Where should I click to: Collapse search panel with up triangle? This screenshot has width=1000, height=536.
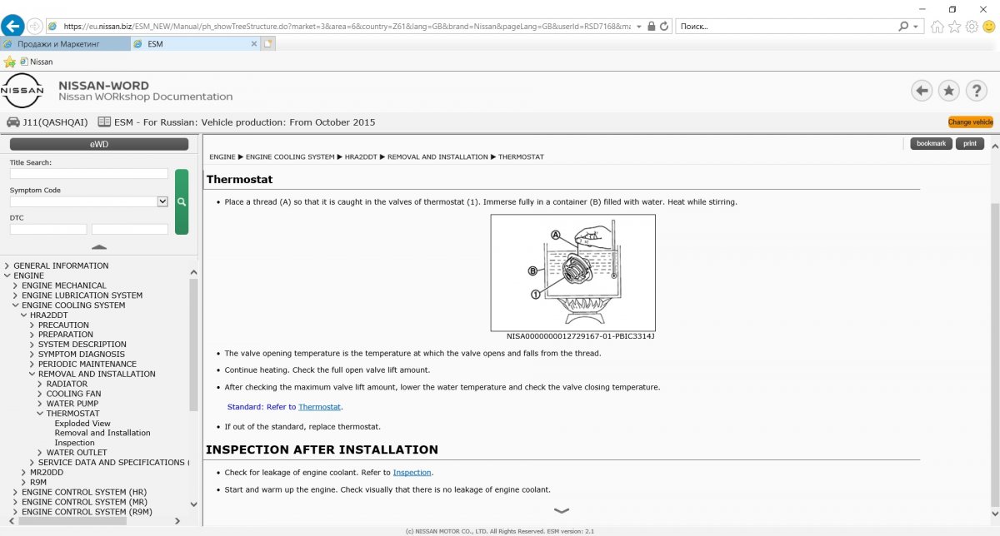click(x=99, y=247)
